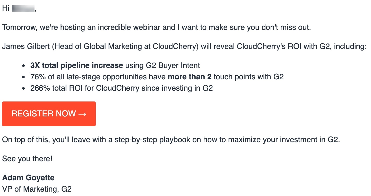This screenshot has width=371, height=196.
Task: Click the Adam Goyette signature name
Action: coord(28,178)
